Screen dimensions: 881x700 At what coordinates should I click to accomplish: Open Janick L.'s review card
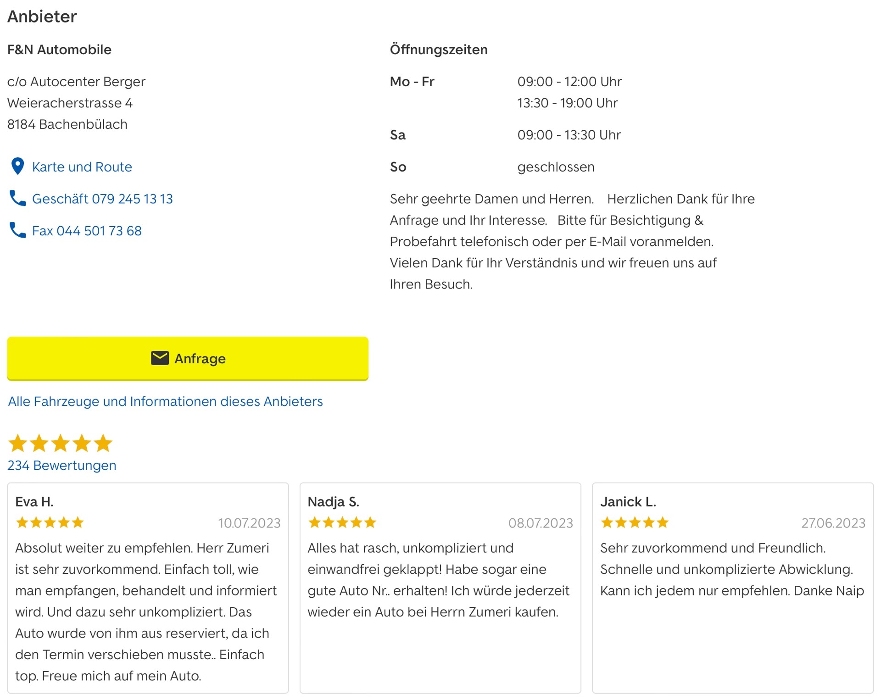point(733,588)
